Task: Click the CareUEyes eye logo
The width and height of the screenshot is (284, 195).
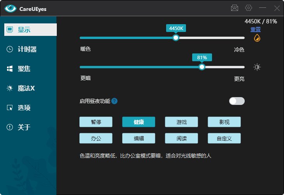Action: (11, 8)
